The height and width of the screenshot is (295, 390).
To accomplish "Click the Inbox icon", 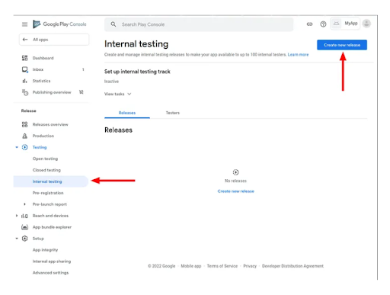I will pyautogui.click(x=24, y=69).
